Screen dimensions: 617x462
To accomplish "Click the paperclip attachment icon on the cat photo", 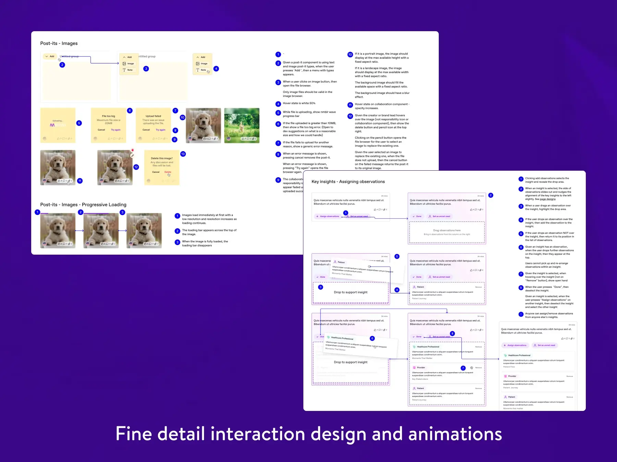I will [253, 139].
